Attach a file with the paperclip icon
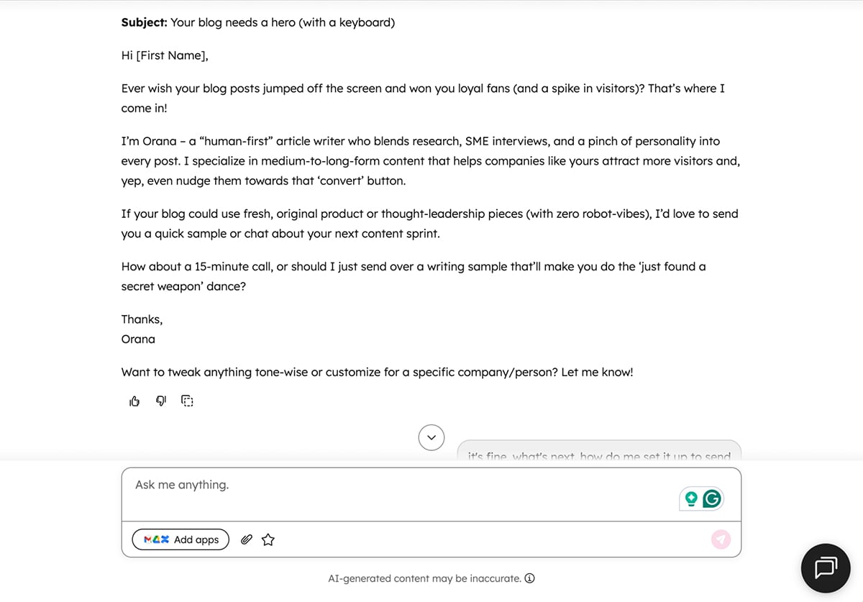 246,539
